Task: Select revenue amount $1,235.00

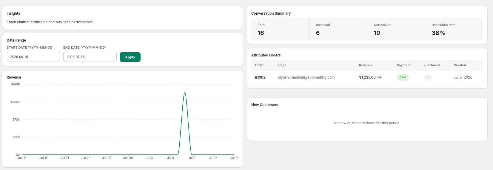Action: (367, 77)
